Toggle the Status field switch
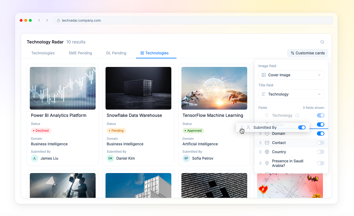 (321, 124)
